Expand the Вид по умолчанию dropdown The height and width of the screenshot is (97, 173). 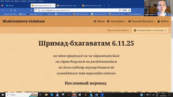[118, 30]
